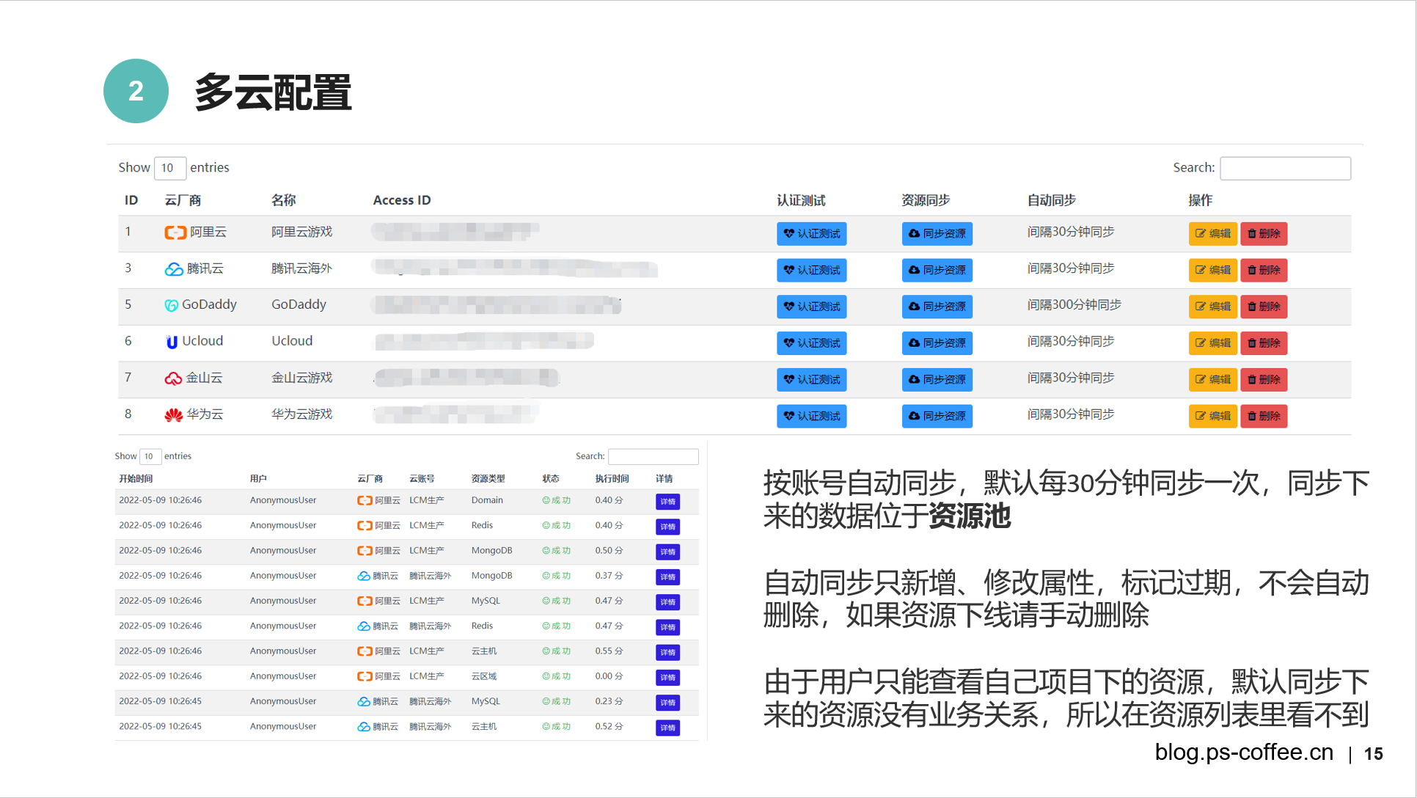Open 详情 for 阿里云 MySQL sync row
Image resolution: width=1417 pixels, height=798 pixels.
click(667, 602)
